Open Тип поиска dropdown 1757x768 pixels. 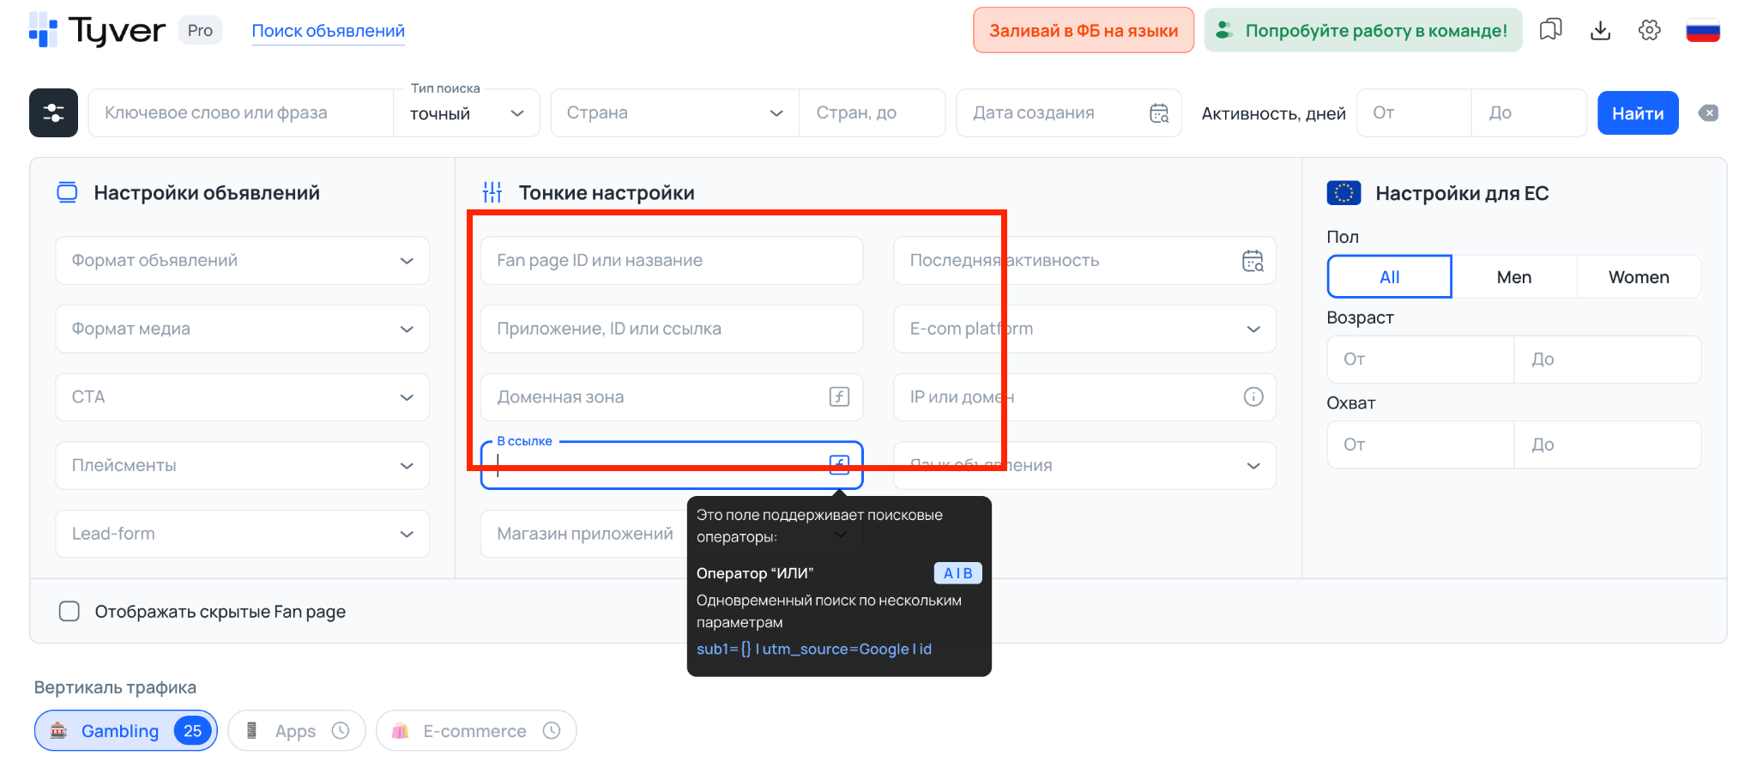pos(467,113)
